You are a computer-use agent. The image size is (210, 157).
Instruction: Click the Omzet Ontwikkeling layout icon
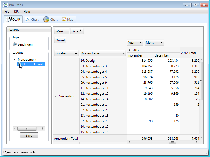click(x=20, y=64)
